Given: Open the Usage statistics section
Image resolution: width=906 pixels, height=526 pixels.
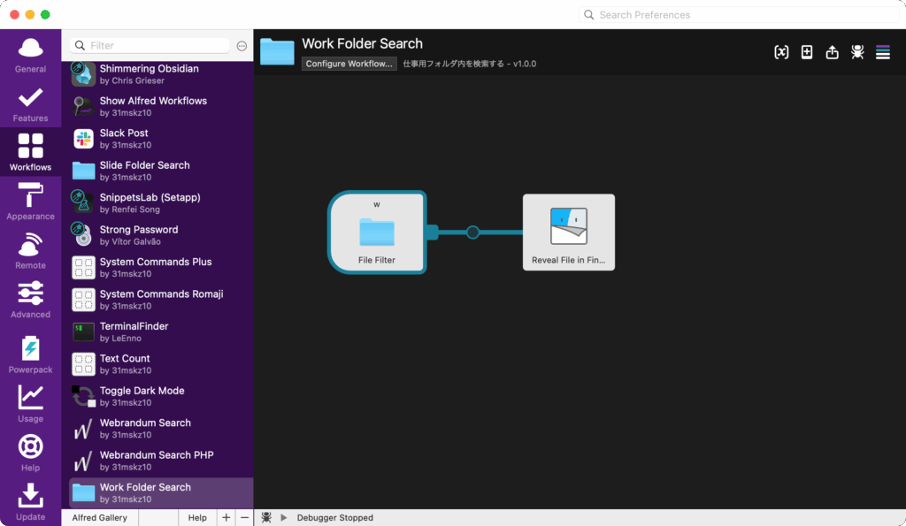Looking at the screenshot, I should point(31,404).
